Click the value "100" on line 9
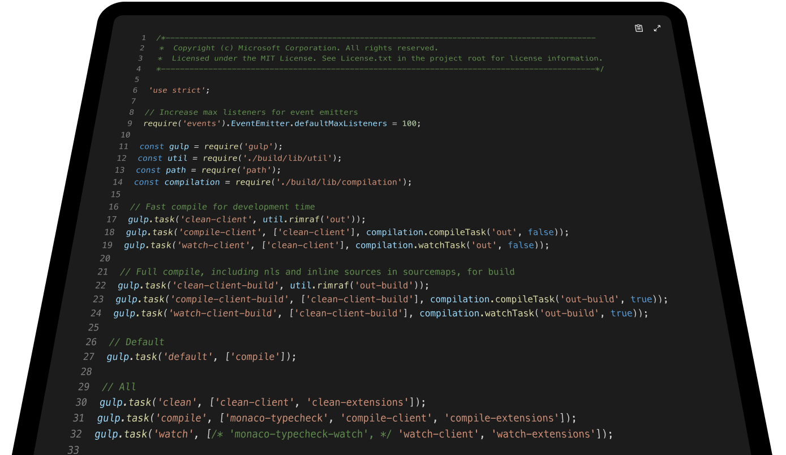Screen dimensions: 786x455 point(409,123)
